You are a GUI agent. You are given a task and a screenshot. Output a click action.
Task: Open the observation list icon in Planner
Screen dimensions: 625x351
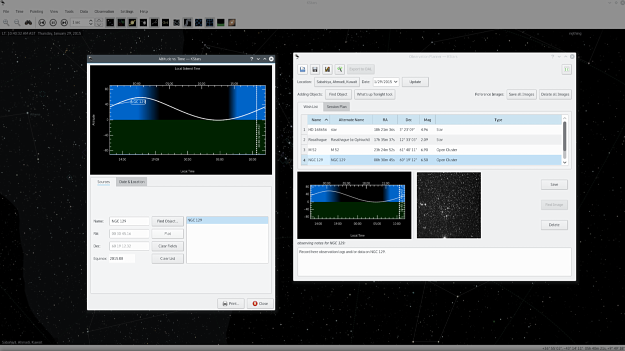coord(302,69)
